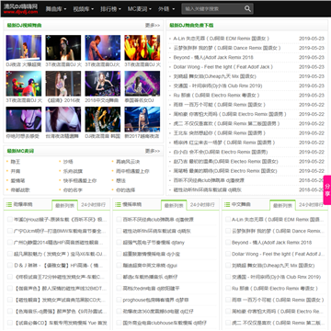This screenshot has width=331, height=331.
Task: Open 云梦张胖胖 Dance Remix in download list
Action: [x=227, y=48]
